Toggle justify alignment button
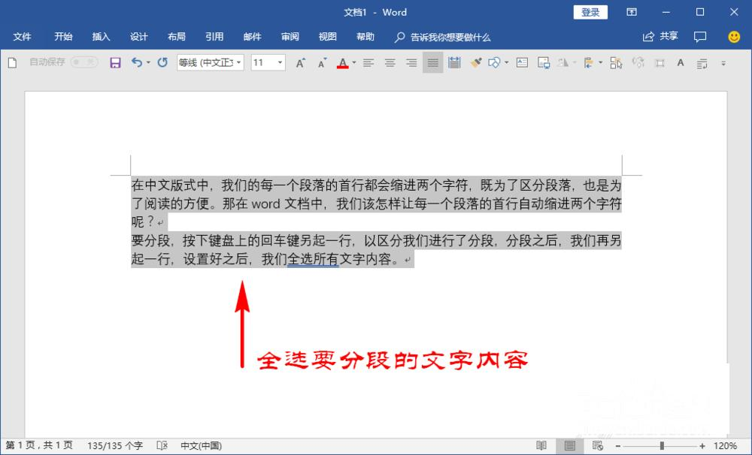The image size is (752, 455). (x=432, y=63)
